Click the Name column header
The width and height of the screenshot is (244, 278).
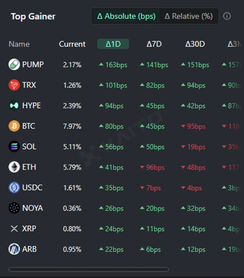click(19, 44)
